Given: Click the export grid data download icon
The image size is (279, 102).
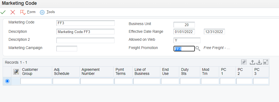Looking at the screenshot, I should point(259,62).
